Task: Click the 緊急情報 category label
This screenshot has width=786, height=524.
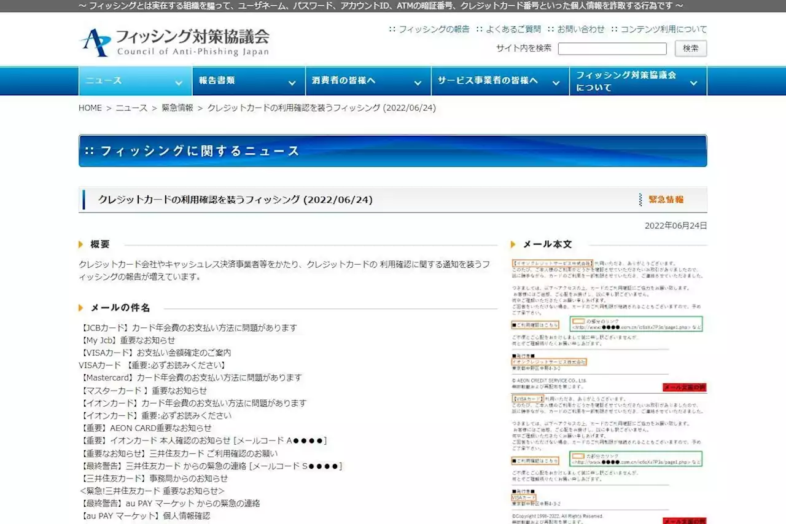Action: click(x=666, y=200)
